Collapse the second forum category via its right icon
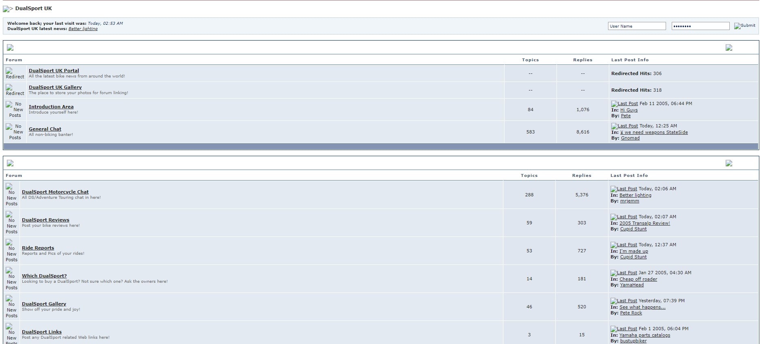This screenshot has height=344, width=763. point(729,163)
